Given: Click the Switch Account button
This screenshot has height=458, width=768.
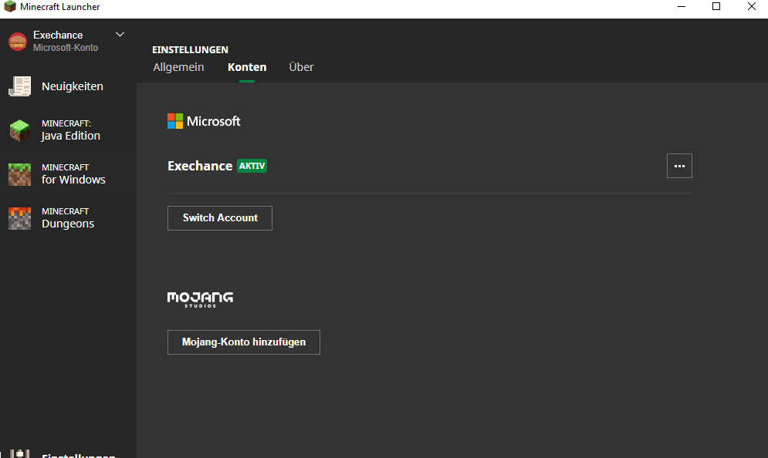Looking at the screenshot, I should click(220, 218).
